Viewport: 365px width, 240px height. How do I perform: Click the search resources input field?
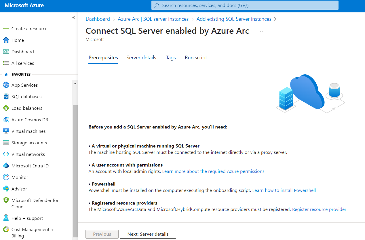pyautogui.click(x=245, y=5)
